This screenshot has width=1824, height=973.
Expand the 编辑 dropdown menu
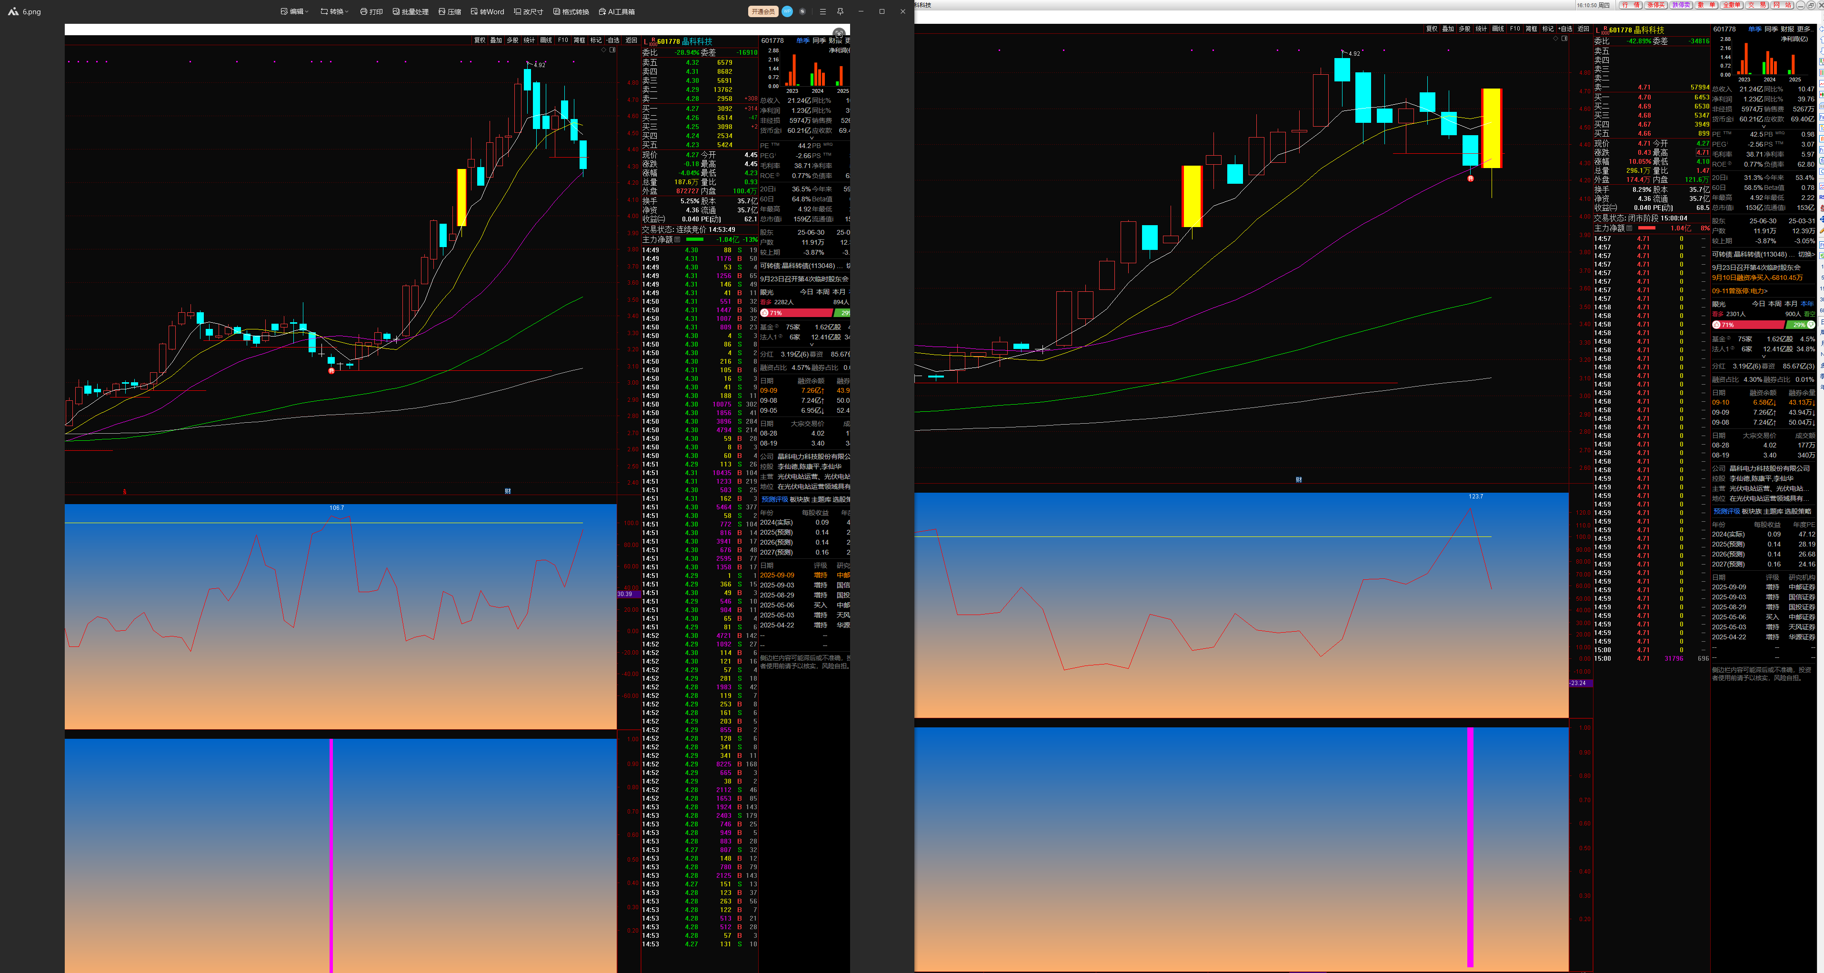pyautogui.click(x=295, y=11)
